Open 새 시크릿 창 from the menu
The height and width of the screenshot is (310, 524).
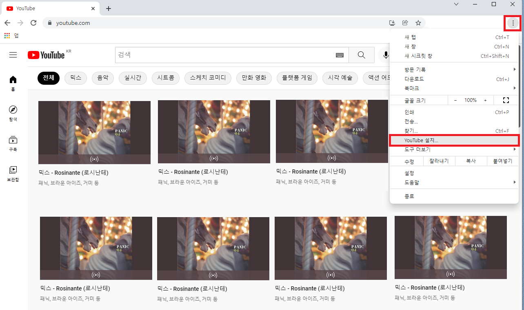coord(454,56)
